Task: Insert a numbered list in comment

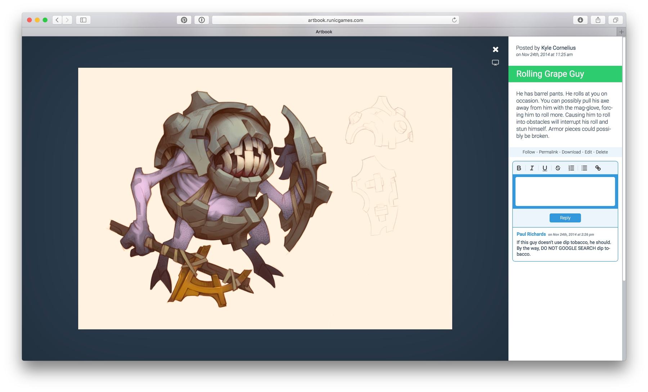Action: [x=571, y=168]
